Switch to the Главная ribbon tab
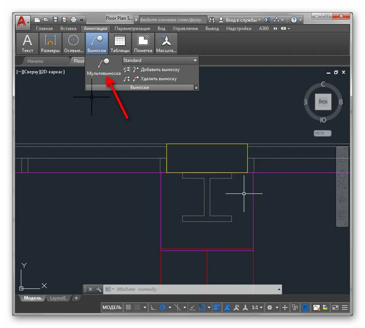 (x=44, y=29)
